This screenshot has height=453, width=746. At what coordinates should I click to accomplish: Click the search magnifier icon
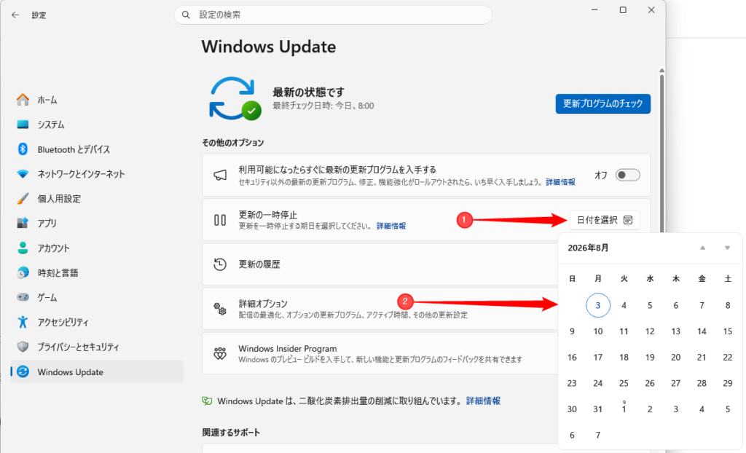[186, 15]
